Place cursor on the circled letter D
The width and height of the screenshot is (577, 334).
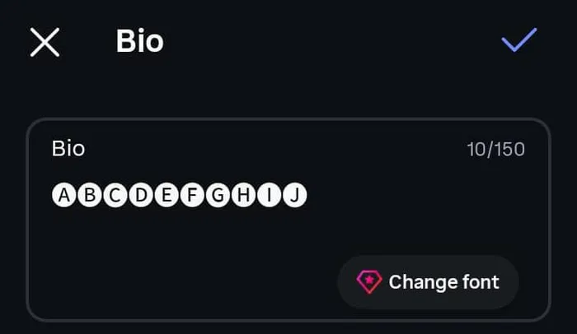[x=141, y=195]
